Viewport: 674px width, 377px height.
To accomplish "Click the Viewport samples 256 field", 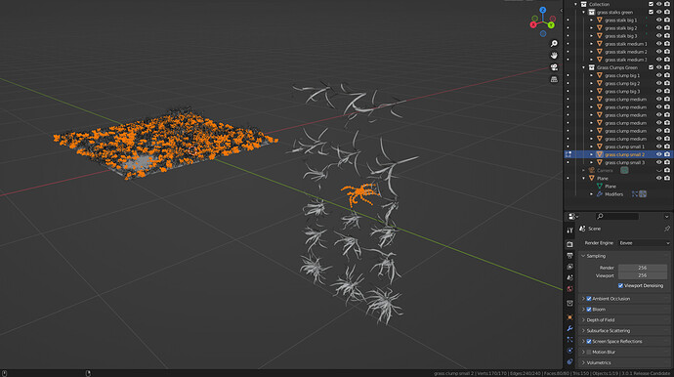I will [x=643, y=275].
